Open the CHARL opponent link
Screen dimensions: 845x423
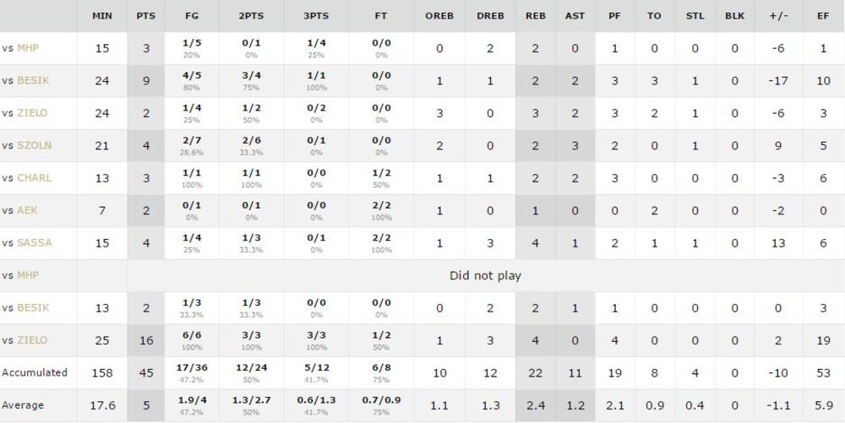(34, 178)
